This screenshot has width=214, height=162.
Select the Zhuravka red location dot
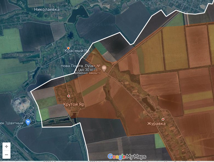[x=163, y=119]
